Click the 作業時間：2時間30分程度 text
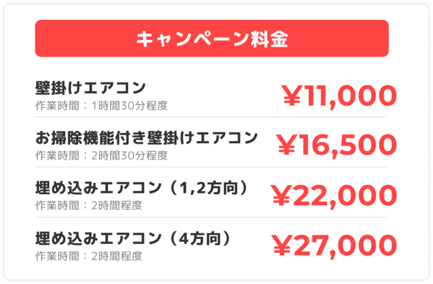The width and height of the screenshot is (433, 284). [101, 155]
